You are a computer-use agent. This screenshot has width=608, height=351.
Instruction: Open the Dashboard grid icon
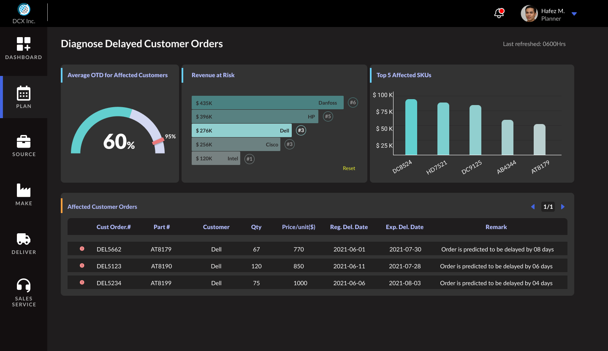[x=24, y=44]
